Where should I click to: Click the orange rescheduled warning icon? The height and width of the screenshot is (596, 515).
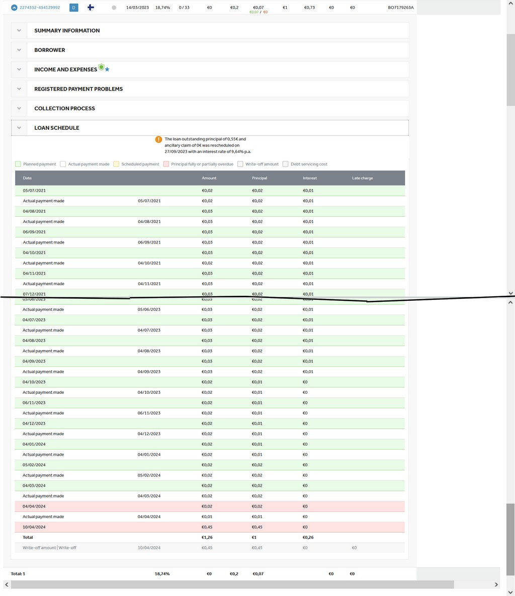(x=158, y=139)
